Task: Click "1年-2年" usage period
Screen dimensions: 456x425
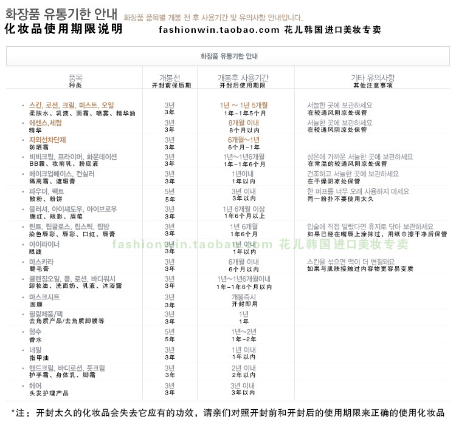Action: click(244, 339)
